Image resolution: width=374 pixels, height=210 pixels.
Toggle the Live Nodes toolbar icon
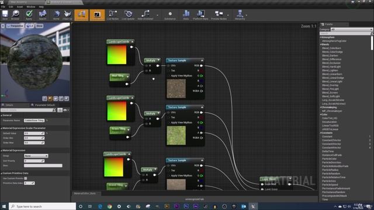point(113,14)
